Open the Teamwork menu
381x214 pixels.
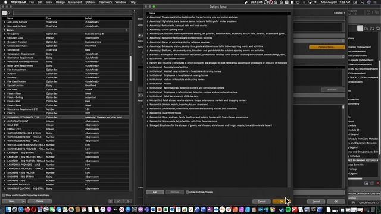point(105,2)
